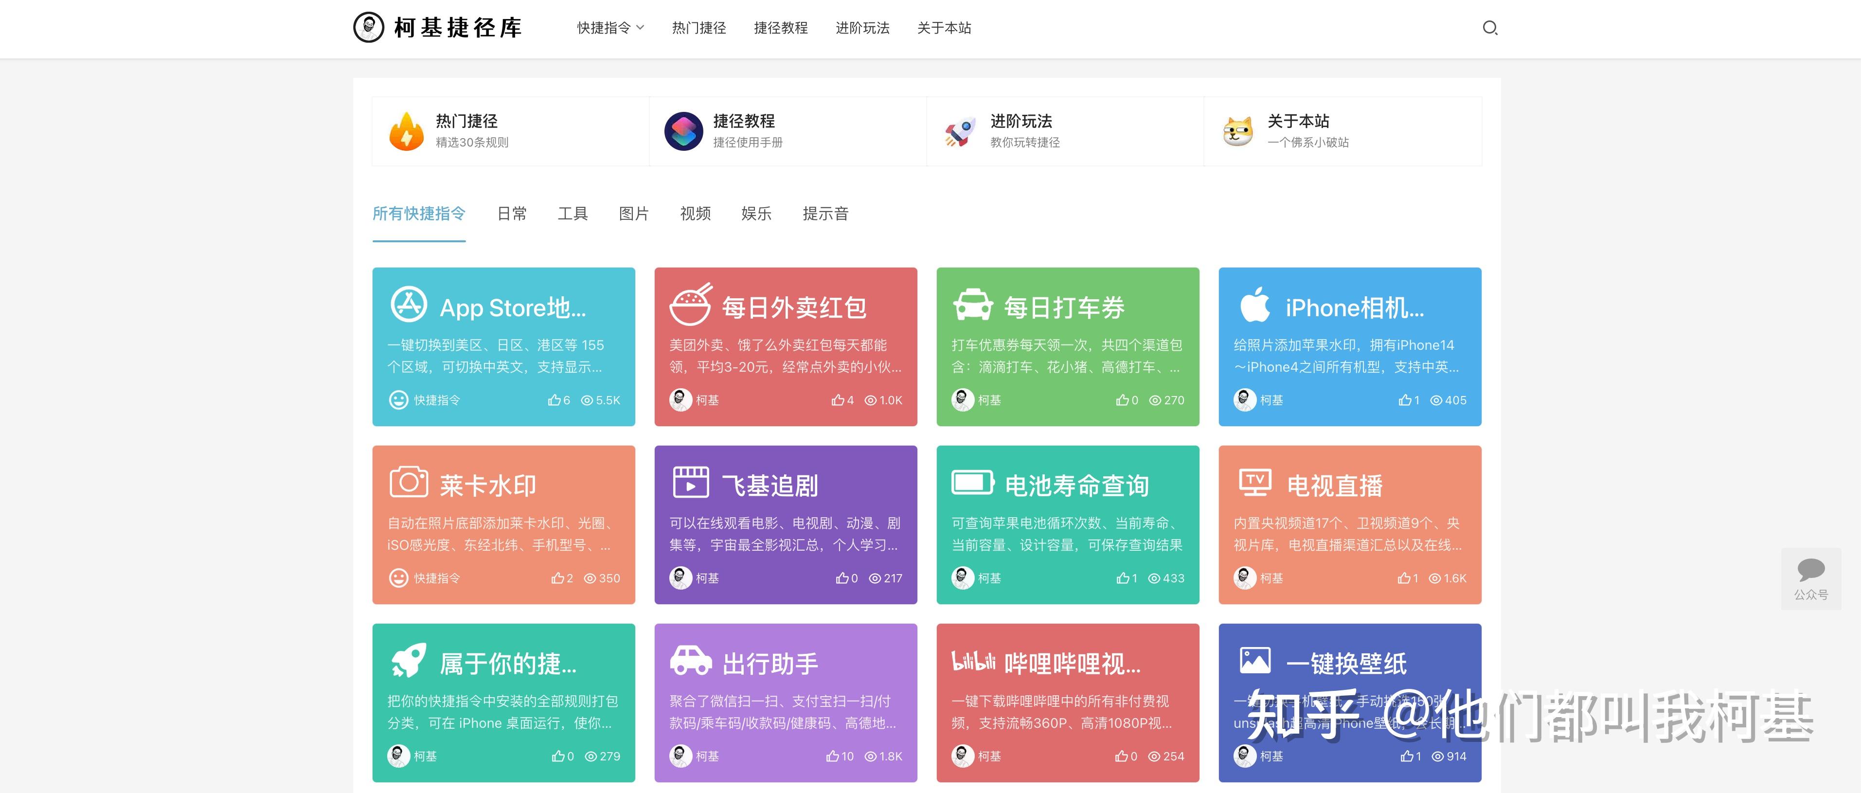Click the rocket icon for 进阶玩法

click(x=960, y=132)
